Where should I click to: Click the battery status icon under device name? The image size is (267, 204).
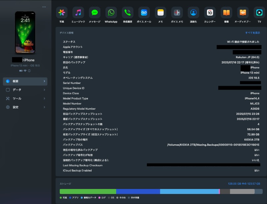click(21, 71)
